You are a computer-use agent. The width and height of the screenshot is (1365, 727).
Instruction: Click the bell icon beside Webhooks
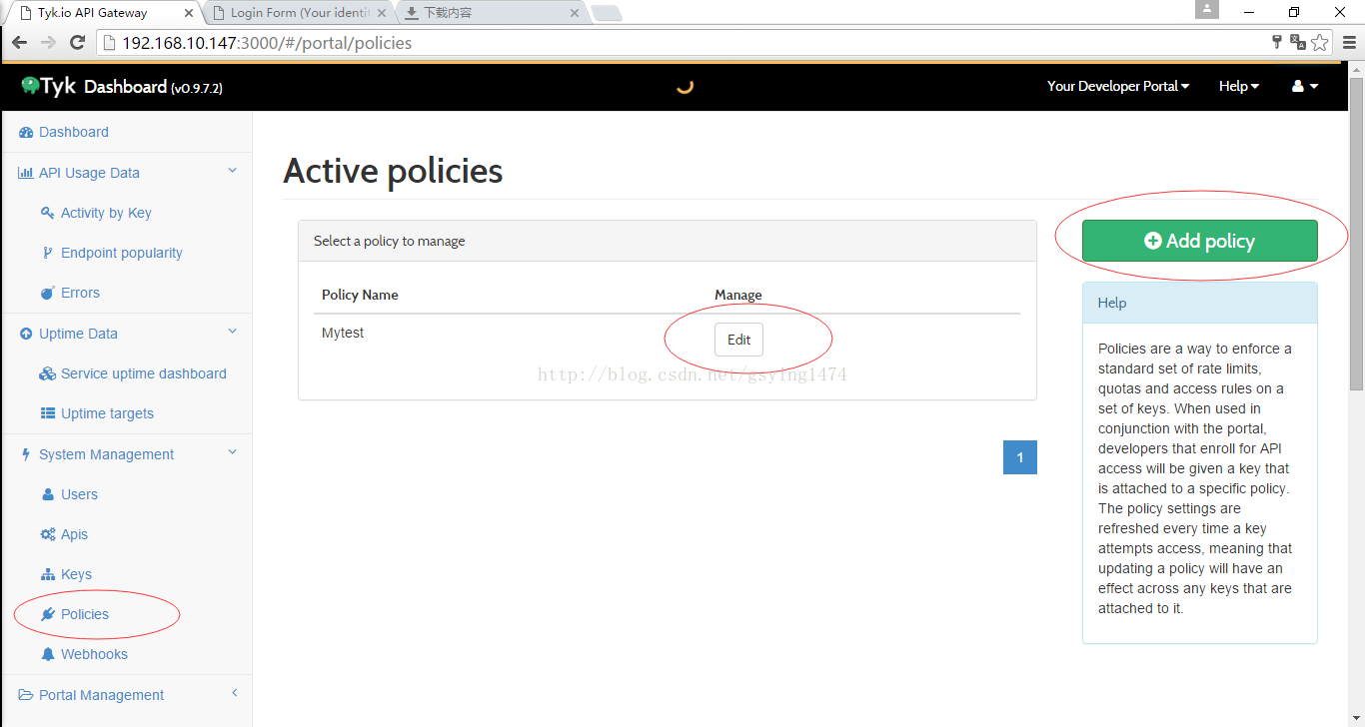click(x=47, y=654)
